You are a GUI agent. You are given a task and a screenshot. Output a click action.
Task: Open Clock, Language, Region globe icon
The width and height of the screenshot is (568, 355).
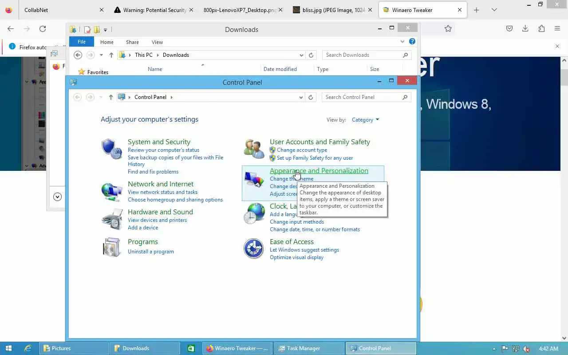tap(254, 213)
